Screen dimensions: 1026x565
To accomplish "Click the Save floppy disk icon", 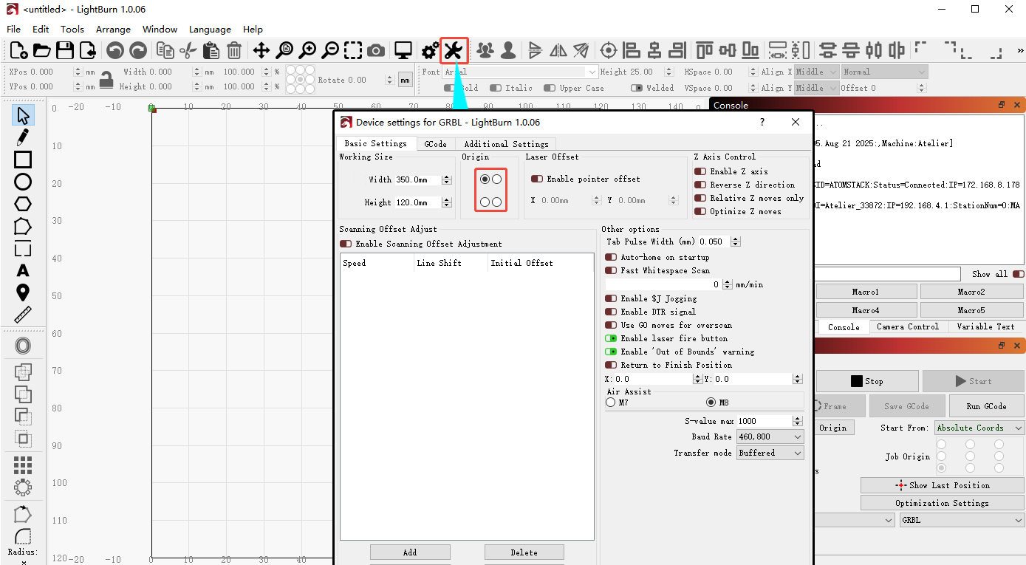I will 65,50.
